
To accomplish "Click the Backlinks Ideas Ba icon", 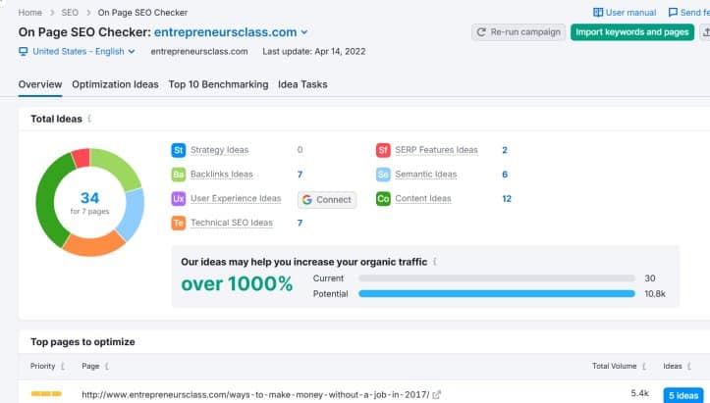I will [179, 175].
